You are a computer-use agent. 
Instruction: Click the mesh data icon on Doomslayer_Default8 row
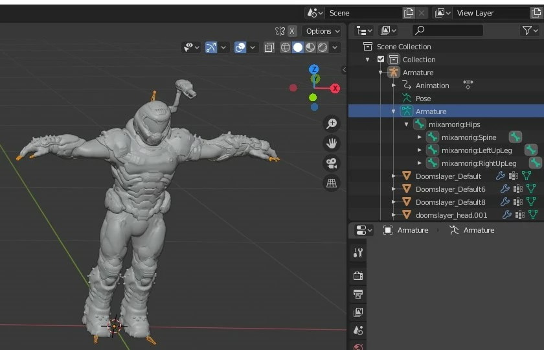[x=531, y=202]
